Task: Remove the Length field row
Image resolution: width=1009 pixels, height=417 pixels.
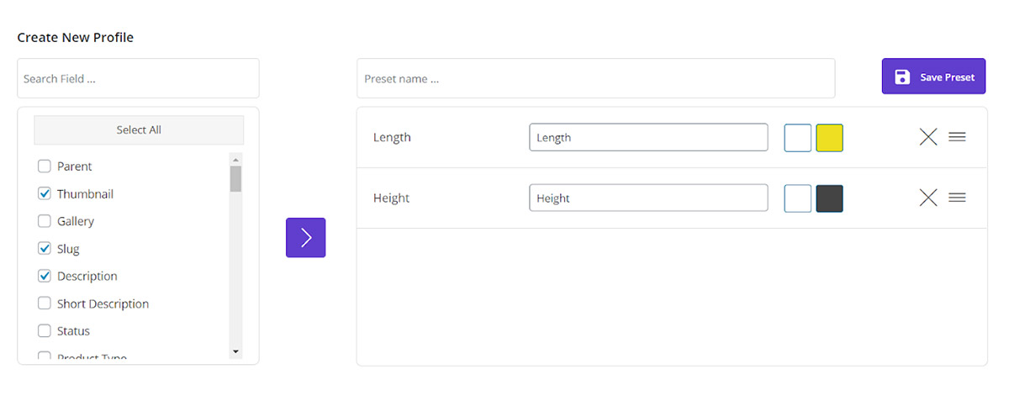Action: coord(928,137)
